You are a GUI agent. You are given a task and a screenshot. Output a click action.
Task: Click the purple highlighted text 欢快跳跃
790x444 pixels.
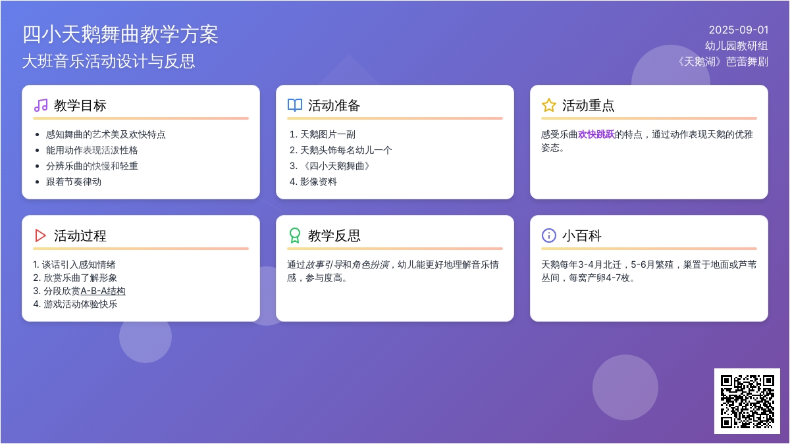click(596, 134)
